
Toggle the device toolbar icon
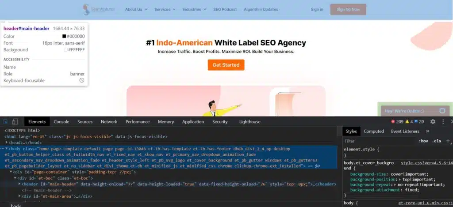(x=15, y=122)
